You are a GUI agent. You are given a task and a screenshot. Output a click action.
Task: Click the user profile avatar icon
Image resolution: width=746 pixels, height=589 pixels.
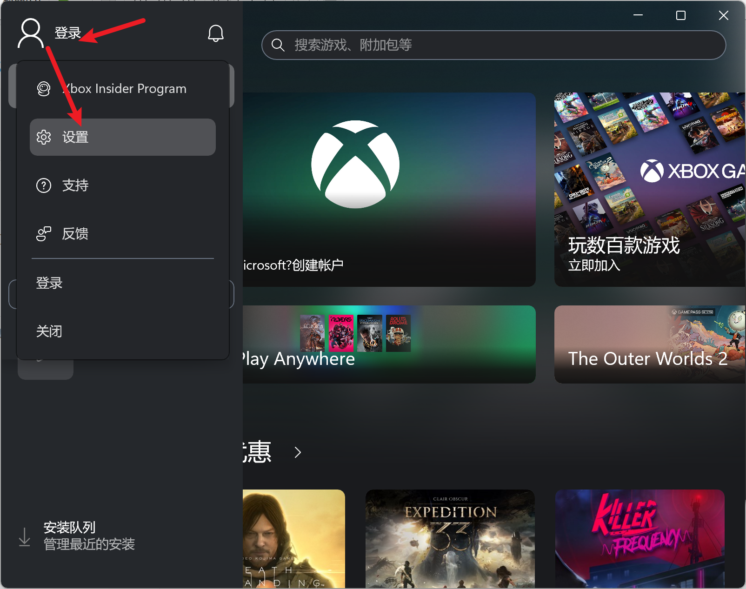pos(31,33)
